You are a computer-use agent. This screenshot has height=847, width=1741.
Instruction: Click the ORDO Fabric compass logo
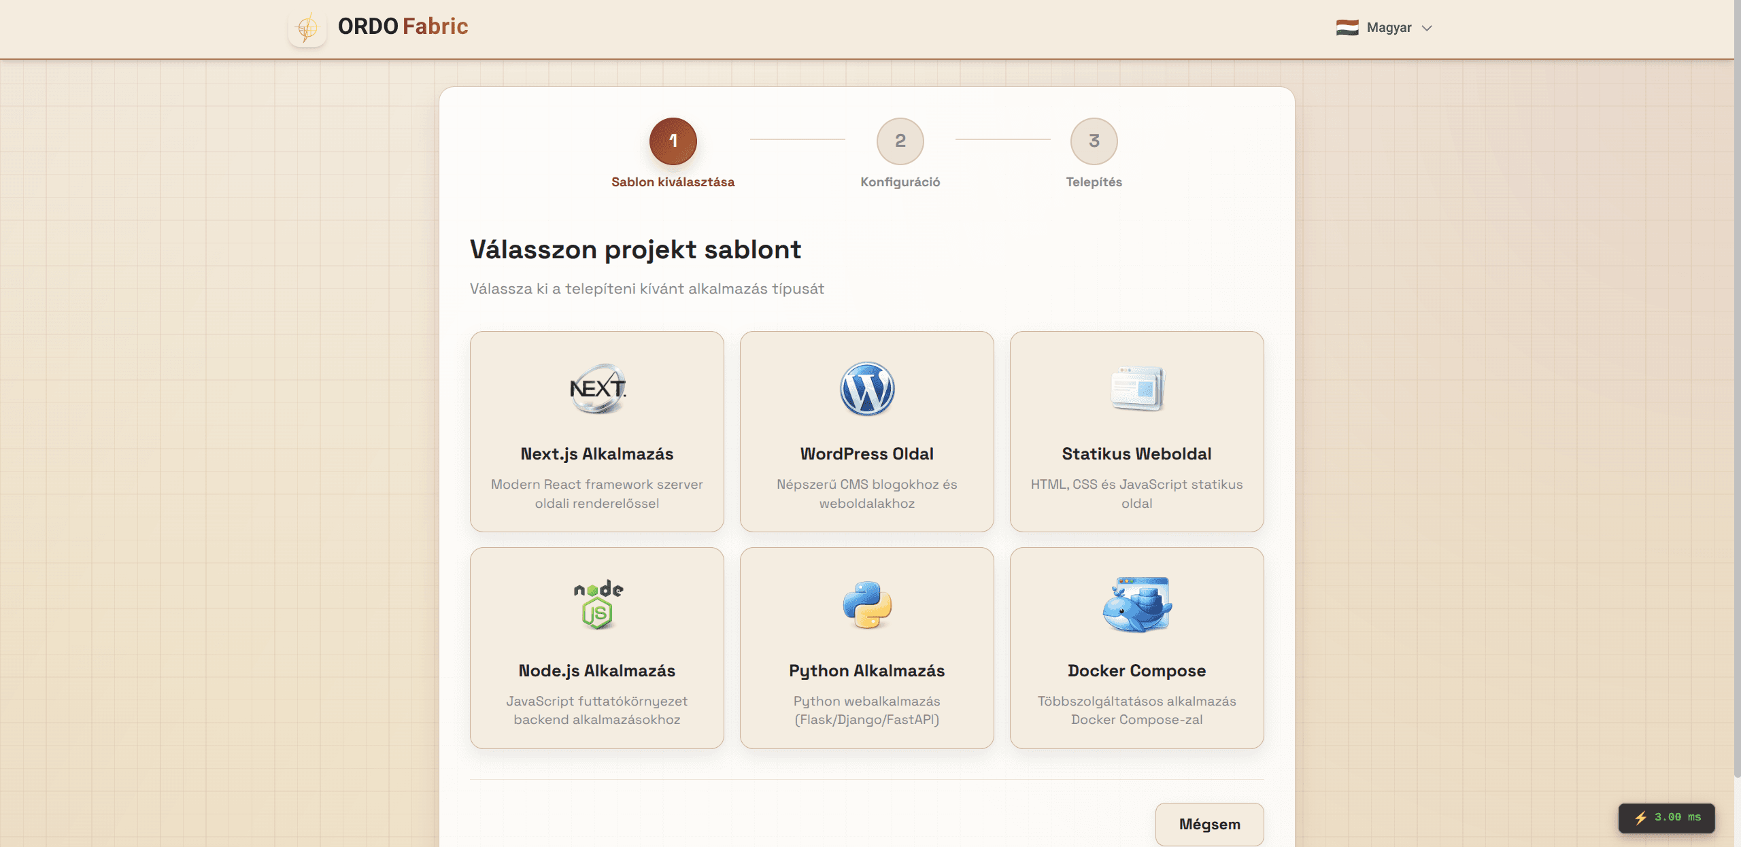307,28
